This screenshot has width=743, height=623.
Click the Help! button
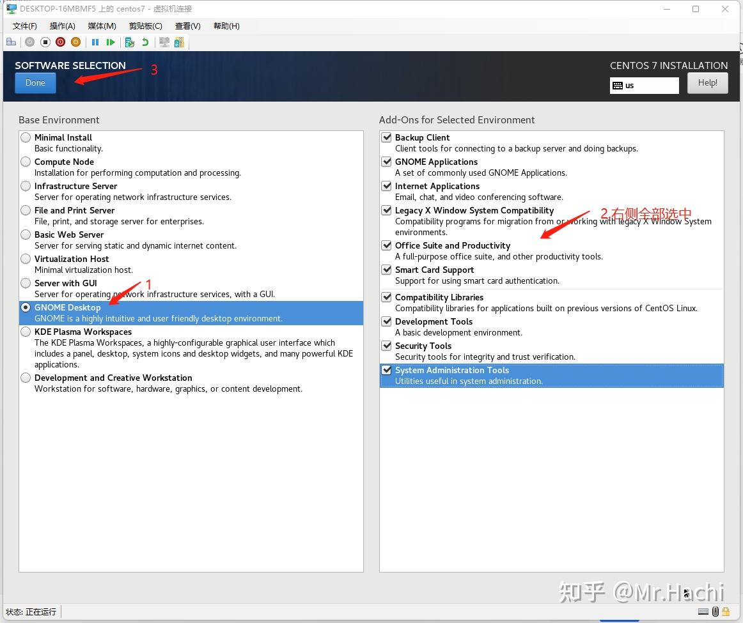707,83
